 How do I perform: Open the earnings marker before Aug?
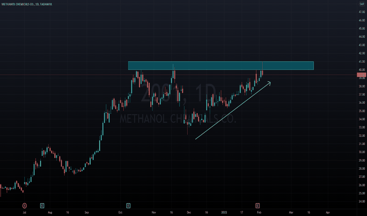pos(42,206)
